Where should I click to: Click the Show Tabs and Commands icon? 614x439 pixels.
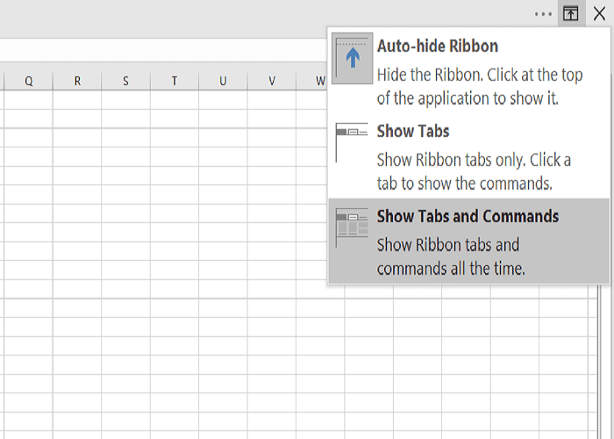click(x=352, y=227)
